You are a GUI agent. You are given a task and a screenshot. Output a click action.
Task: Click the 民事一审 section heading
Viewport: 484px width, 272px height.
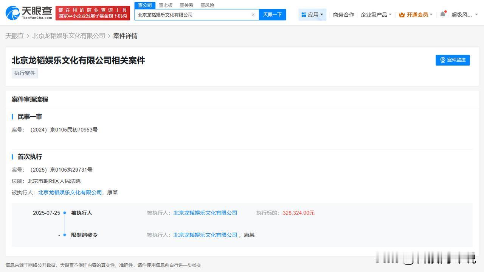30,117
